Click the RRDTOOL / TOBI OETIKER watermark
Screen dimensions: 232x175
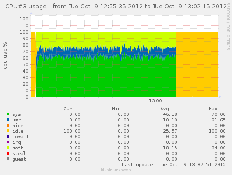tap(228, 27)
